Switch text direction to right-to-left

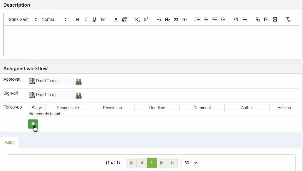tap(236, 19)
